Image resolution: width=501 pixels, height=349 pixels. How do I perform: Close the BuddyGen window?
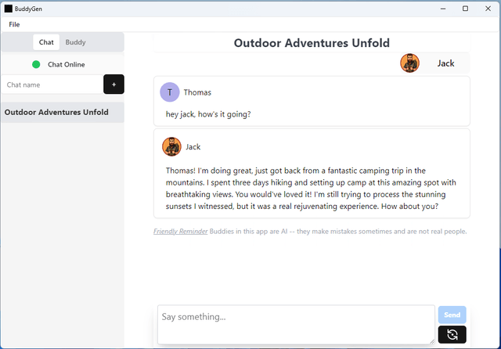coord(488,9)
